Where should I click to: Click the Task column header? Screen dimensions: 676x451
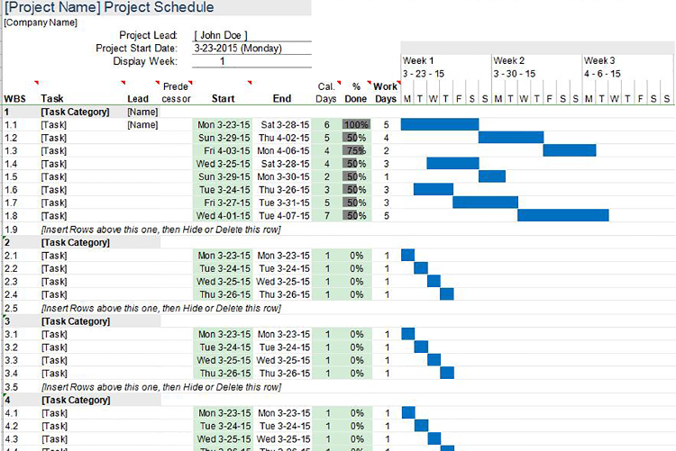(x=52, y=99)
